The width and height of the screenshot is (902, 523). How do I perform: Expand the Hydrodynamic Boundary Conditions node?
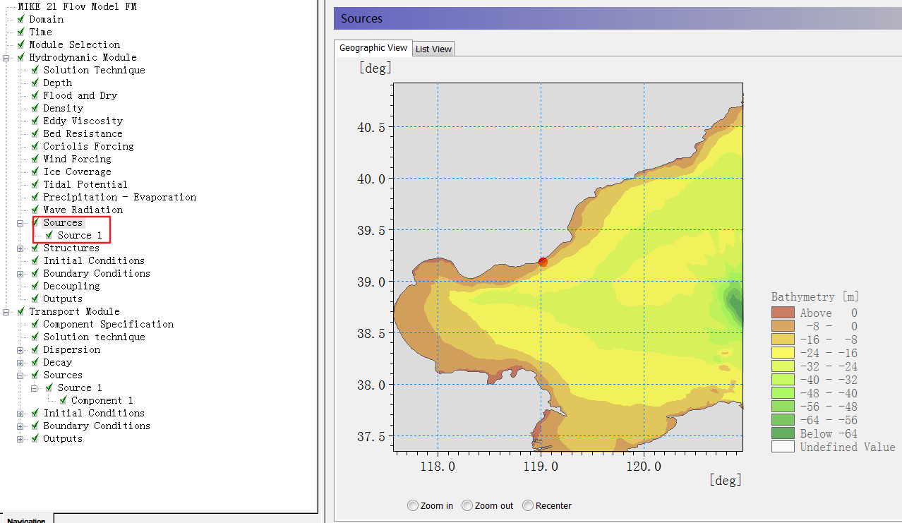click(20, 273)
